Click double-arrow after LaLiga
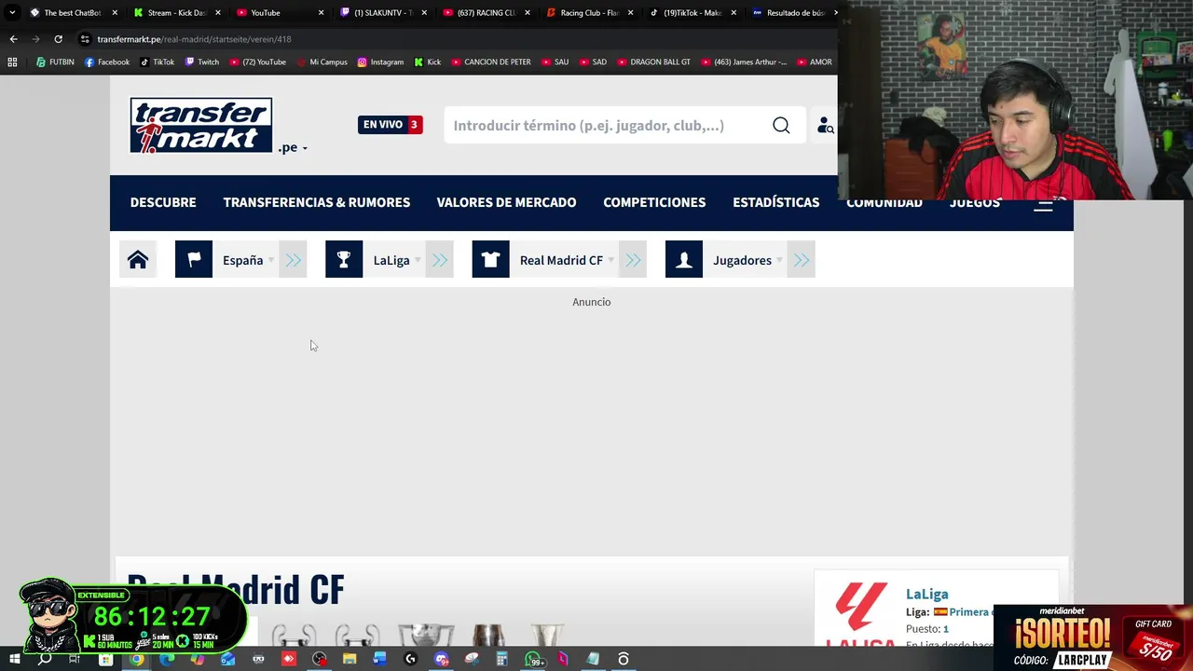The image size is (1193, 671). (440, 260)
